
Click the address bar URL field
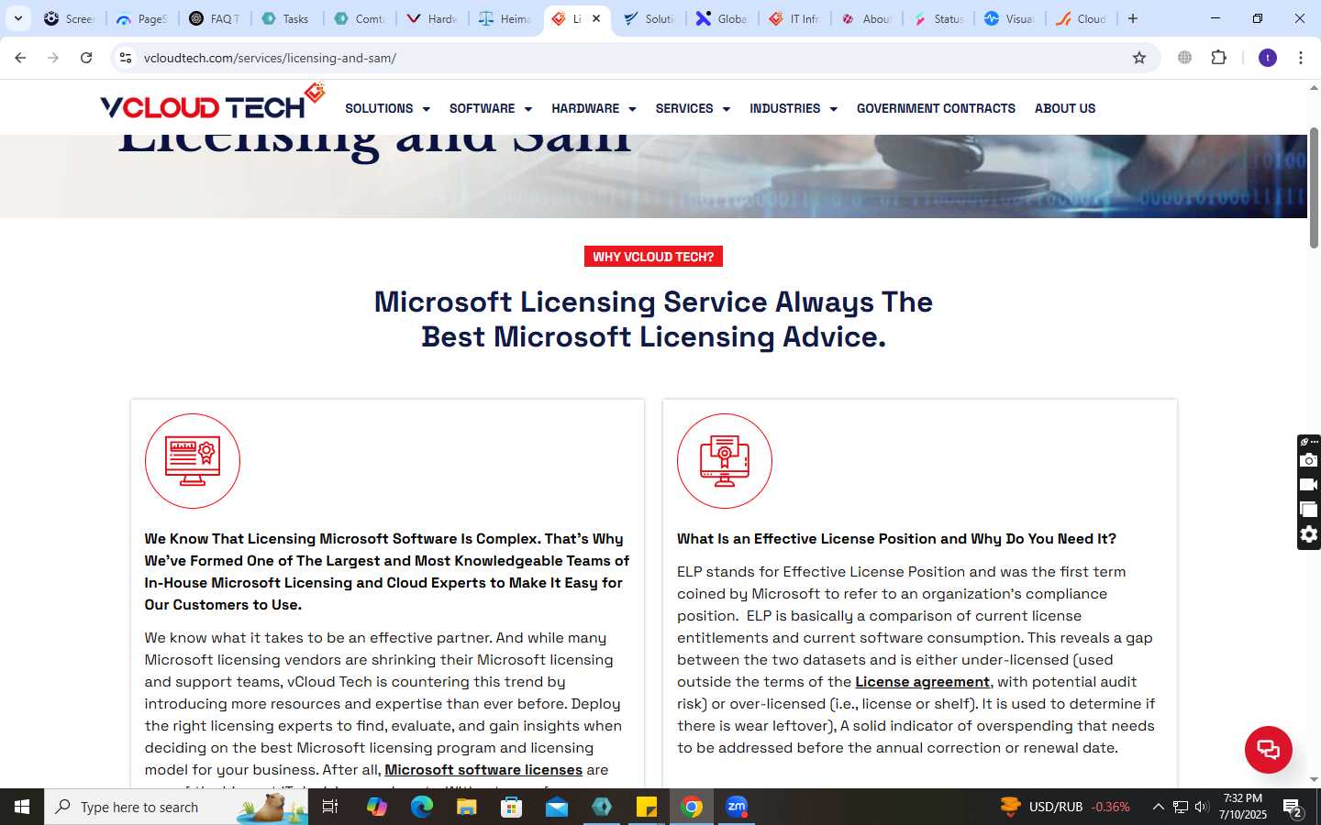(x=633, y=58)
